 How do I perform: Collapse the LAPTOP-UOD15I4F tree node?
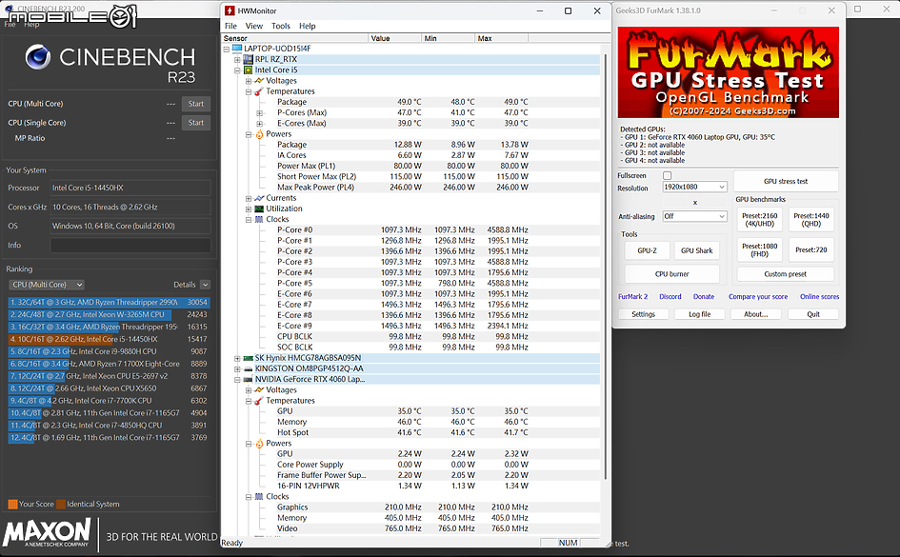point(226,49)
